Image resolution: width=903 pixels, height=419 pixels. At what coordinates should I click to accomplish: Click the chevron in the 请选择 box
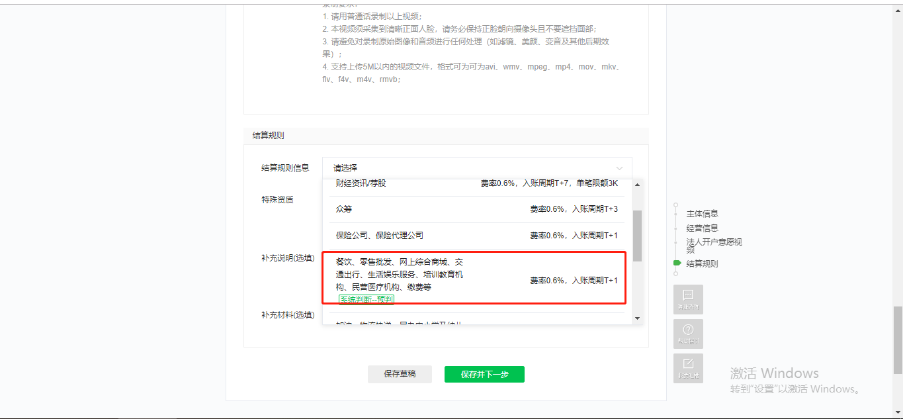pos(619,168)
